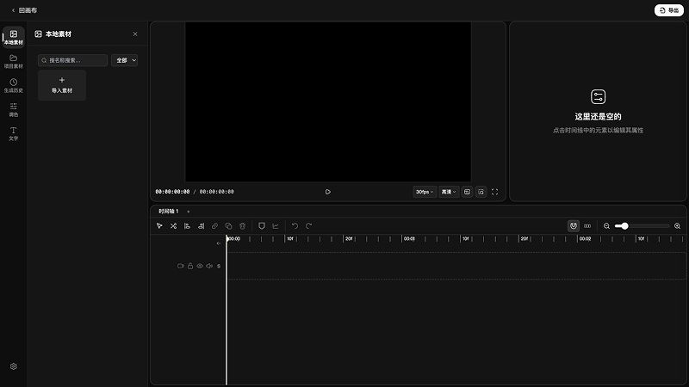
Task: Click the 00:01 ruler mark
Action: [x=409, y=239]
